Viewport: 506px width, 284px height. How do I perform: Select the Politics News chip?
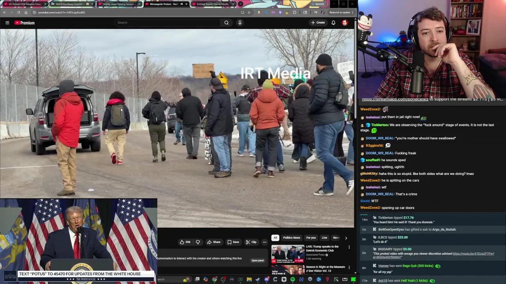pos(291,238)
